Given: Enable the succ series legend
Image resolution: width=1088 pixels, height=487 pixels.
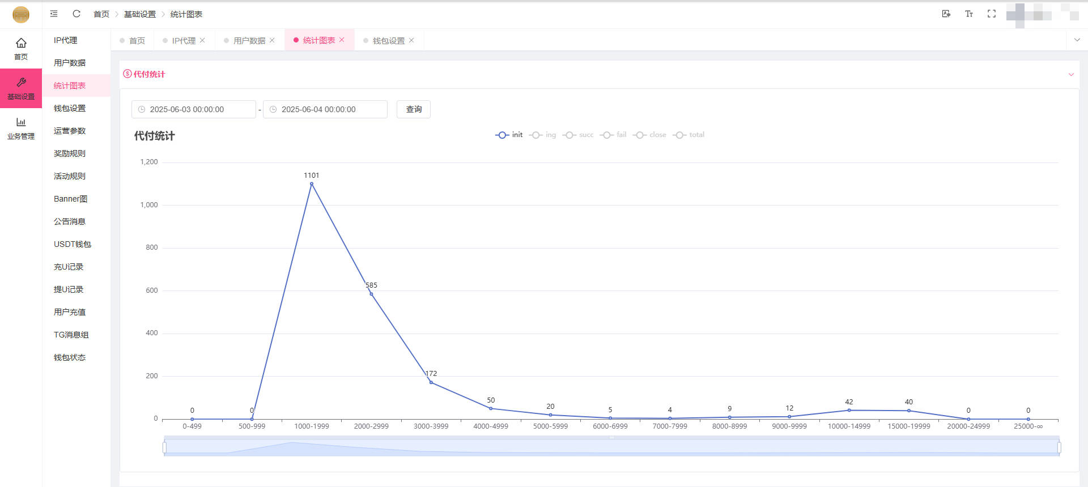Looking at the screenshot, I should pyautogui.click(x=578, y=135).
